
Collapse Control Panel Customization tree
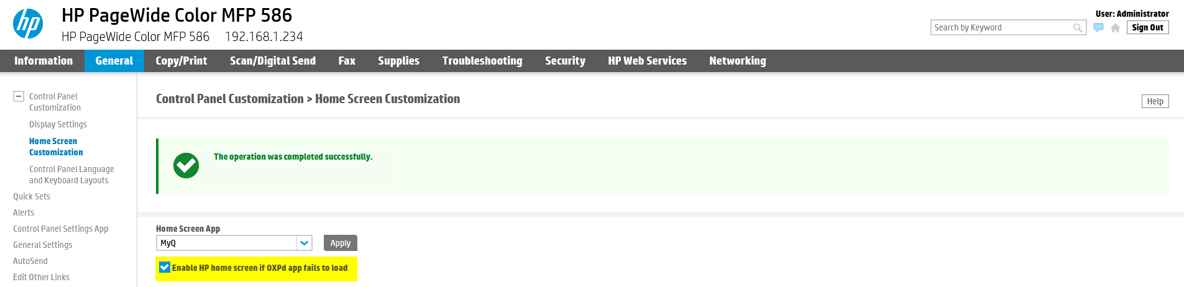coord(19,96)
